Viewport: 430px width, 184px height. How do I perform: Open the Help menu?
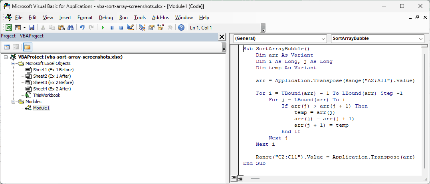(204, 18)
